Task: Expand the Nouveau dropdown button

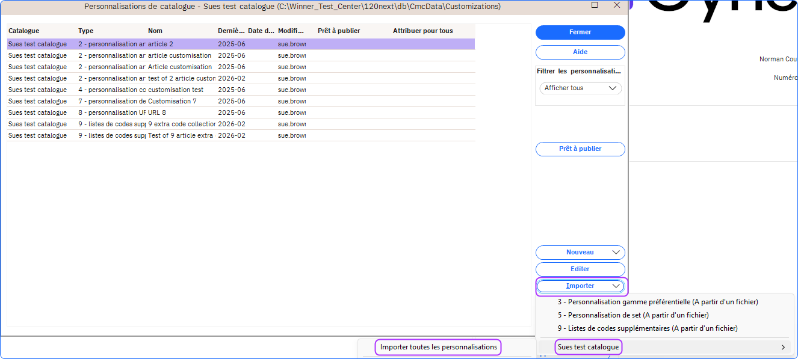Action: pyautogui.click(x=580, y=253)
